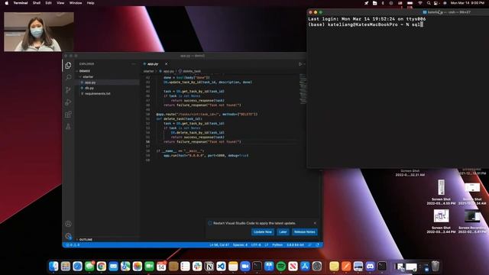Viewport: 489px width, 275px height.
Task: Open Visual Studio Code from the dock
Action: tap(221, 267)
